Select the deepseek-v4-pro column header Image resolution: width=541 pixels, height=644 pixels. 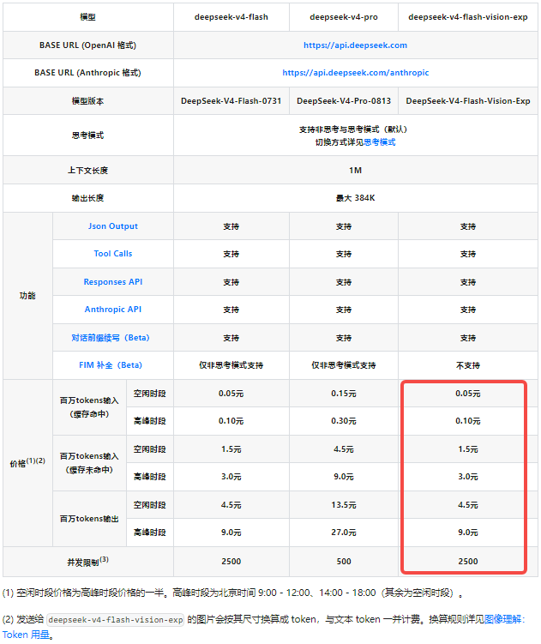point(344,17)
